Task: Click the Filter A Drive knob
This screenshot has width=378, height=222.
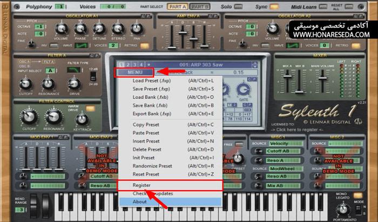Action: [x=74, y=84]
